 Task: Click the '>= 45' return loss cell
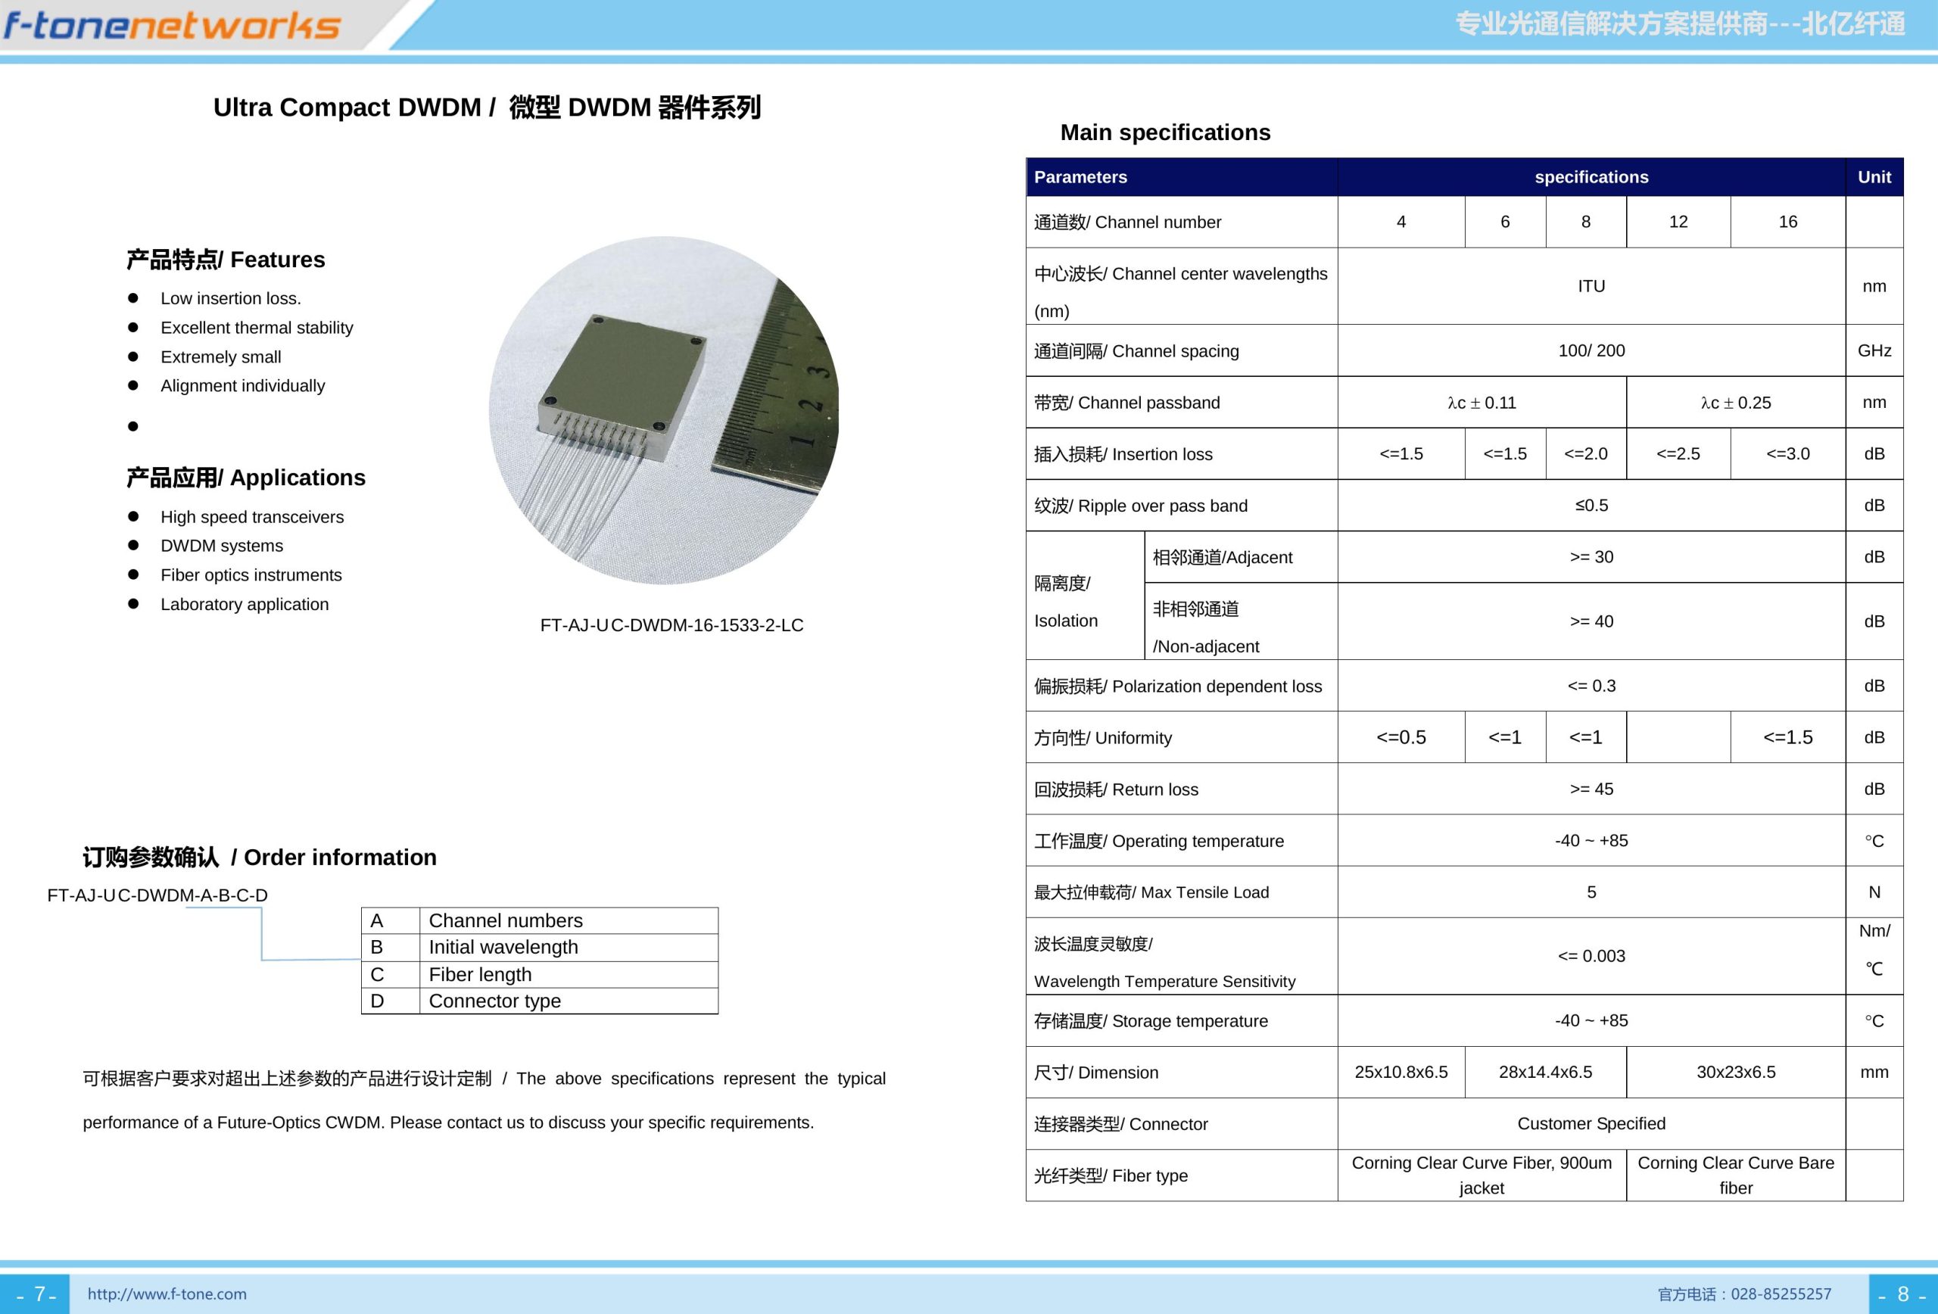[x=1591, y=789]
